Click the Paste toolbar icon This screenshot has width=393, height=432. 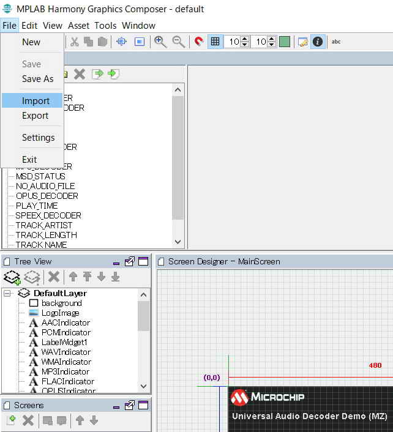point(102,42)
